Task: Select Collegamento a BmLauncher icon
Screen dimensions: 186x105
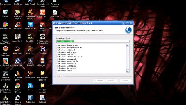Action: [42, 36]
